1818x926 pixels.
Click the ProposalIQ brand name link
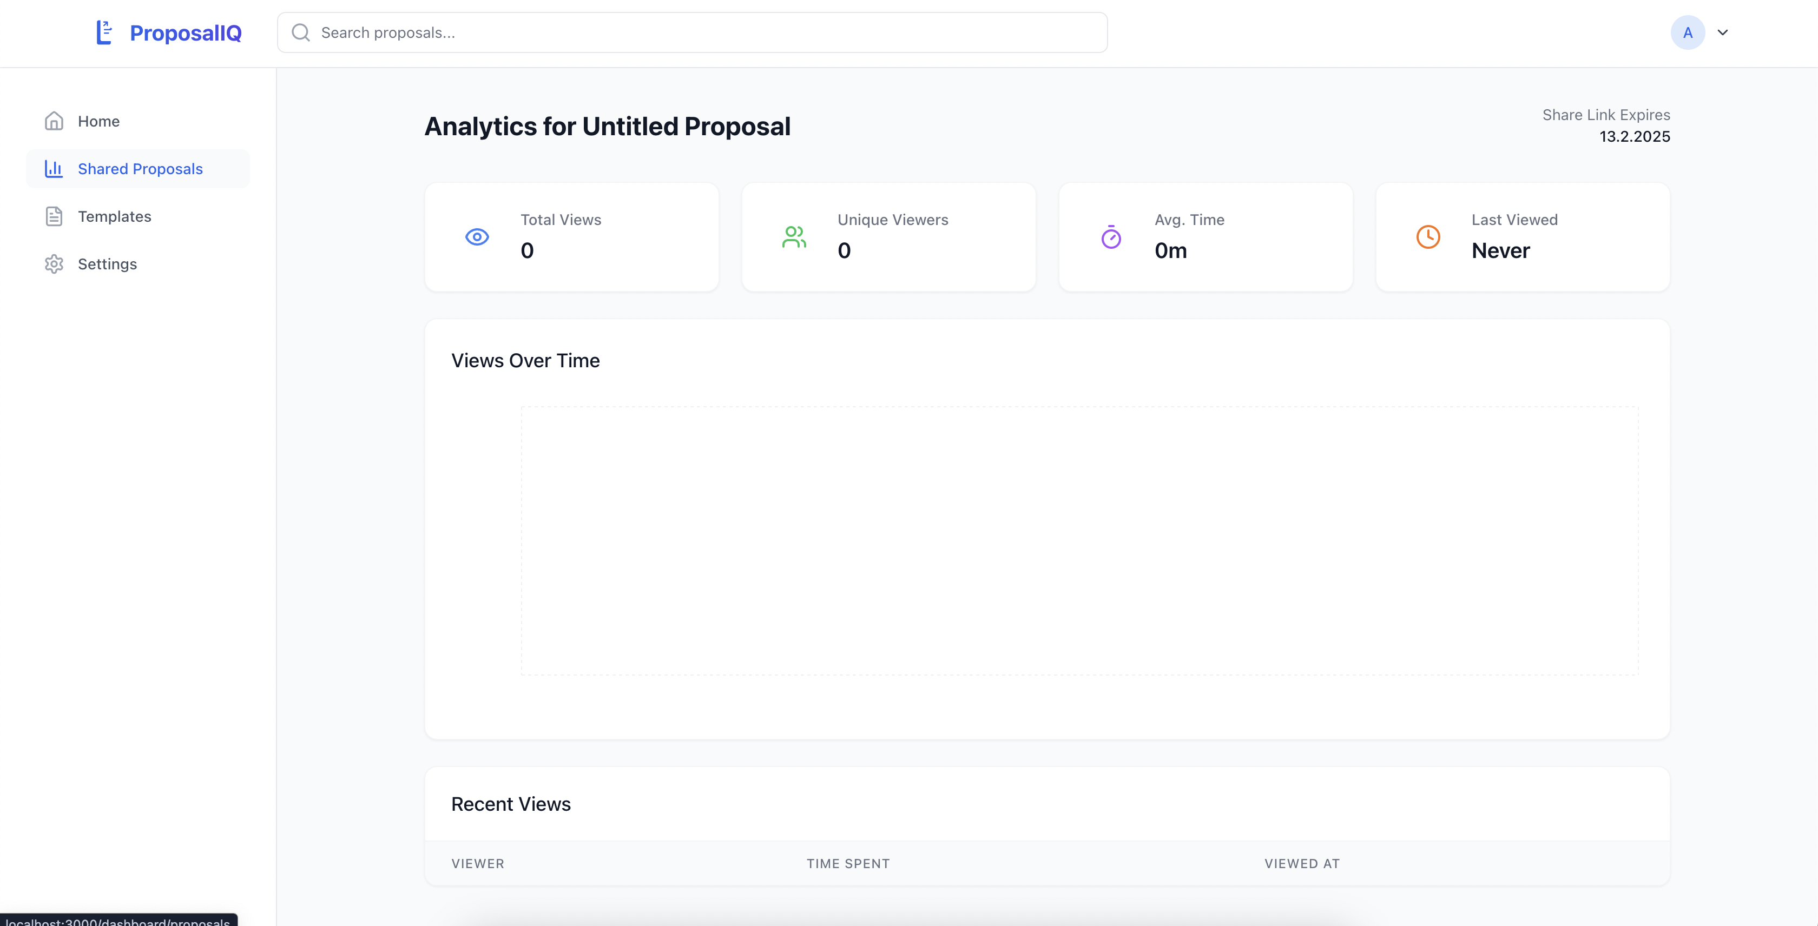(186, 32)
